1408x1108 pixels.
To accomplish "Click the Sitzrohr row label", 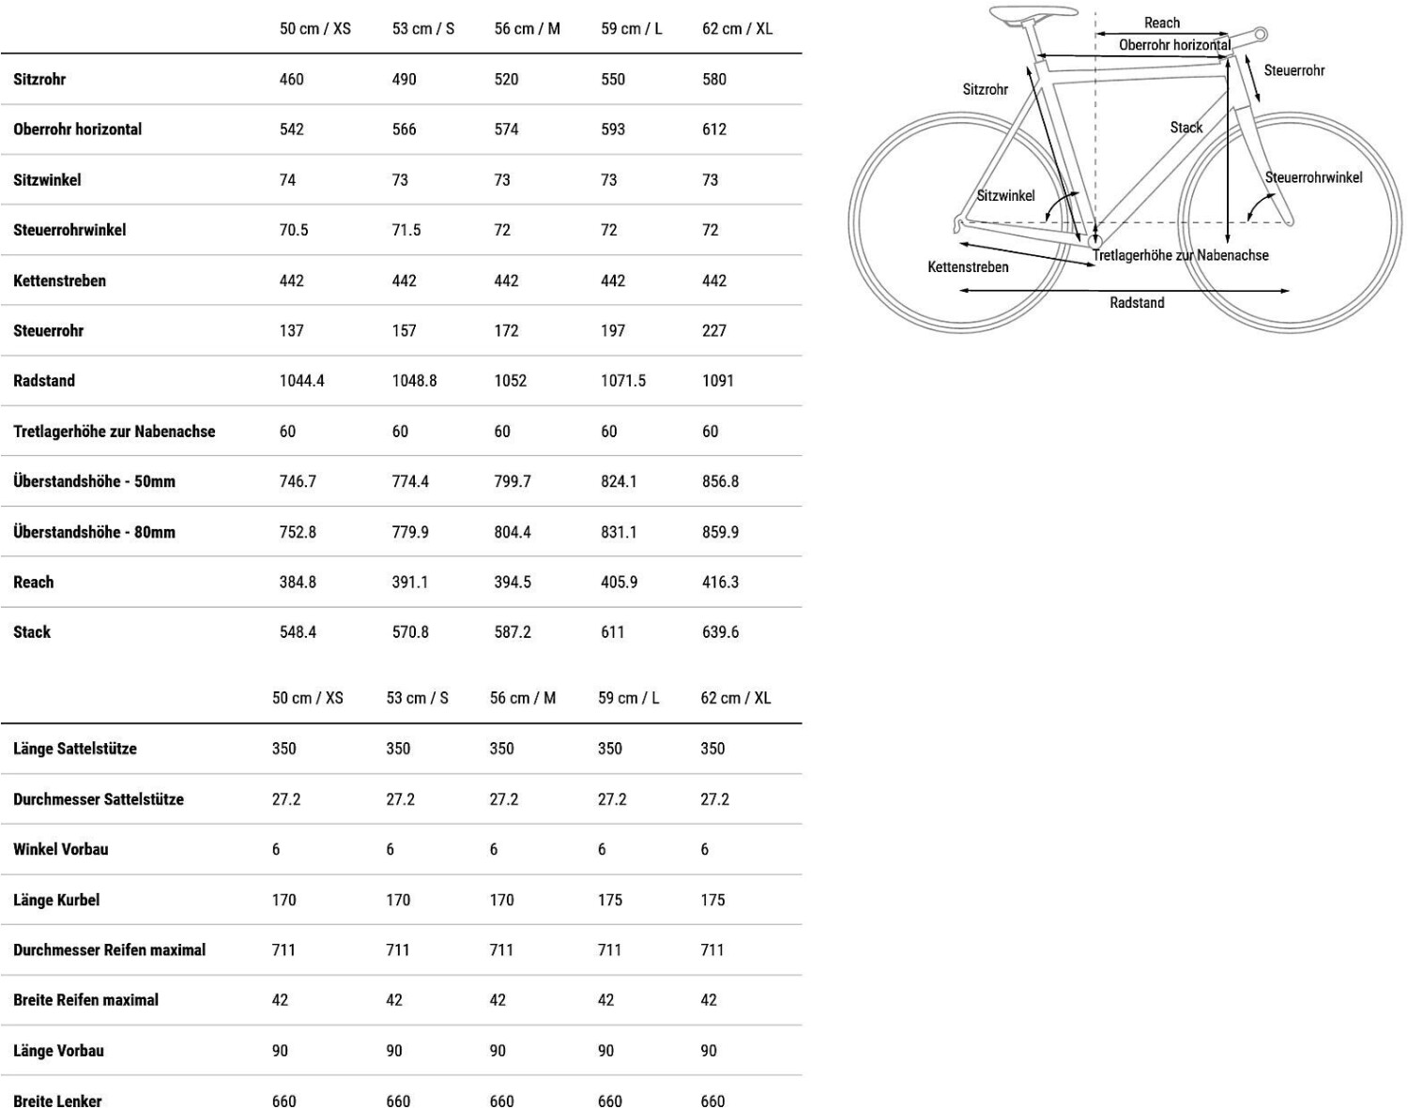I will [x=39, y=80].
